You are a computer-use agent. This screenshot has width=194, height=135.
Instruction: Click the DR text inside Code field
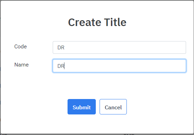tap(61, 48)
